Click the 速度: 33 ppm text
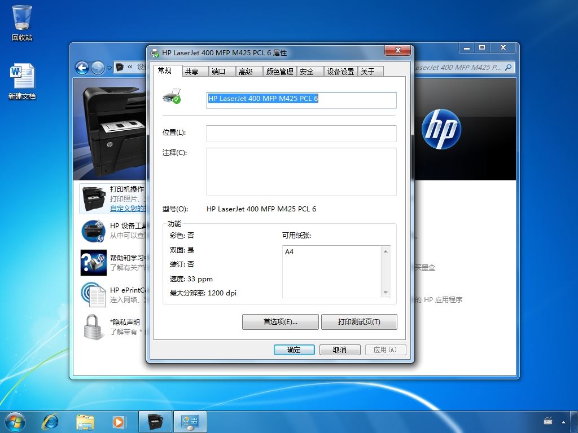Screen dimensions: 578x433 pos(191,279)
